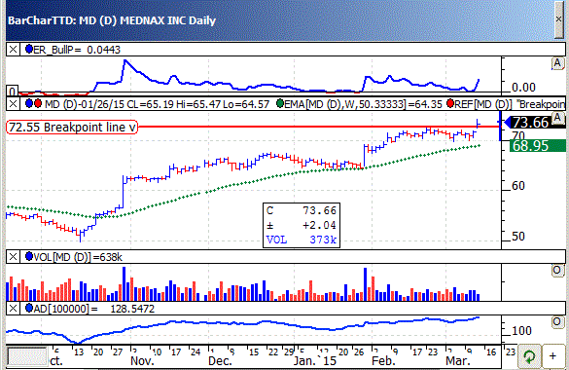Click the ER_BullP= 0.0443 label
Viewport: 569px width, 370px height.
[77, 50]
